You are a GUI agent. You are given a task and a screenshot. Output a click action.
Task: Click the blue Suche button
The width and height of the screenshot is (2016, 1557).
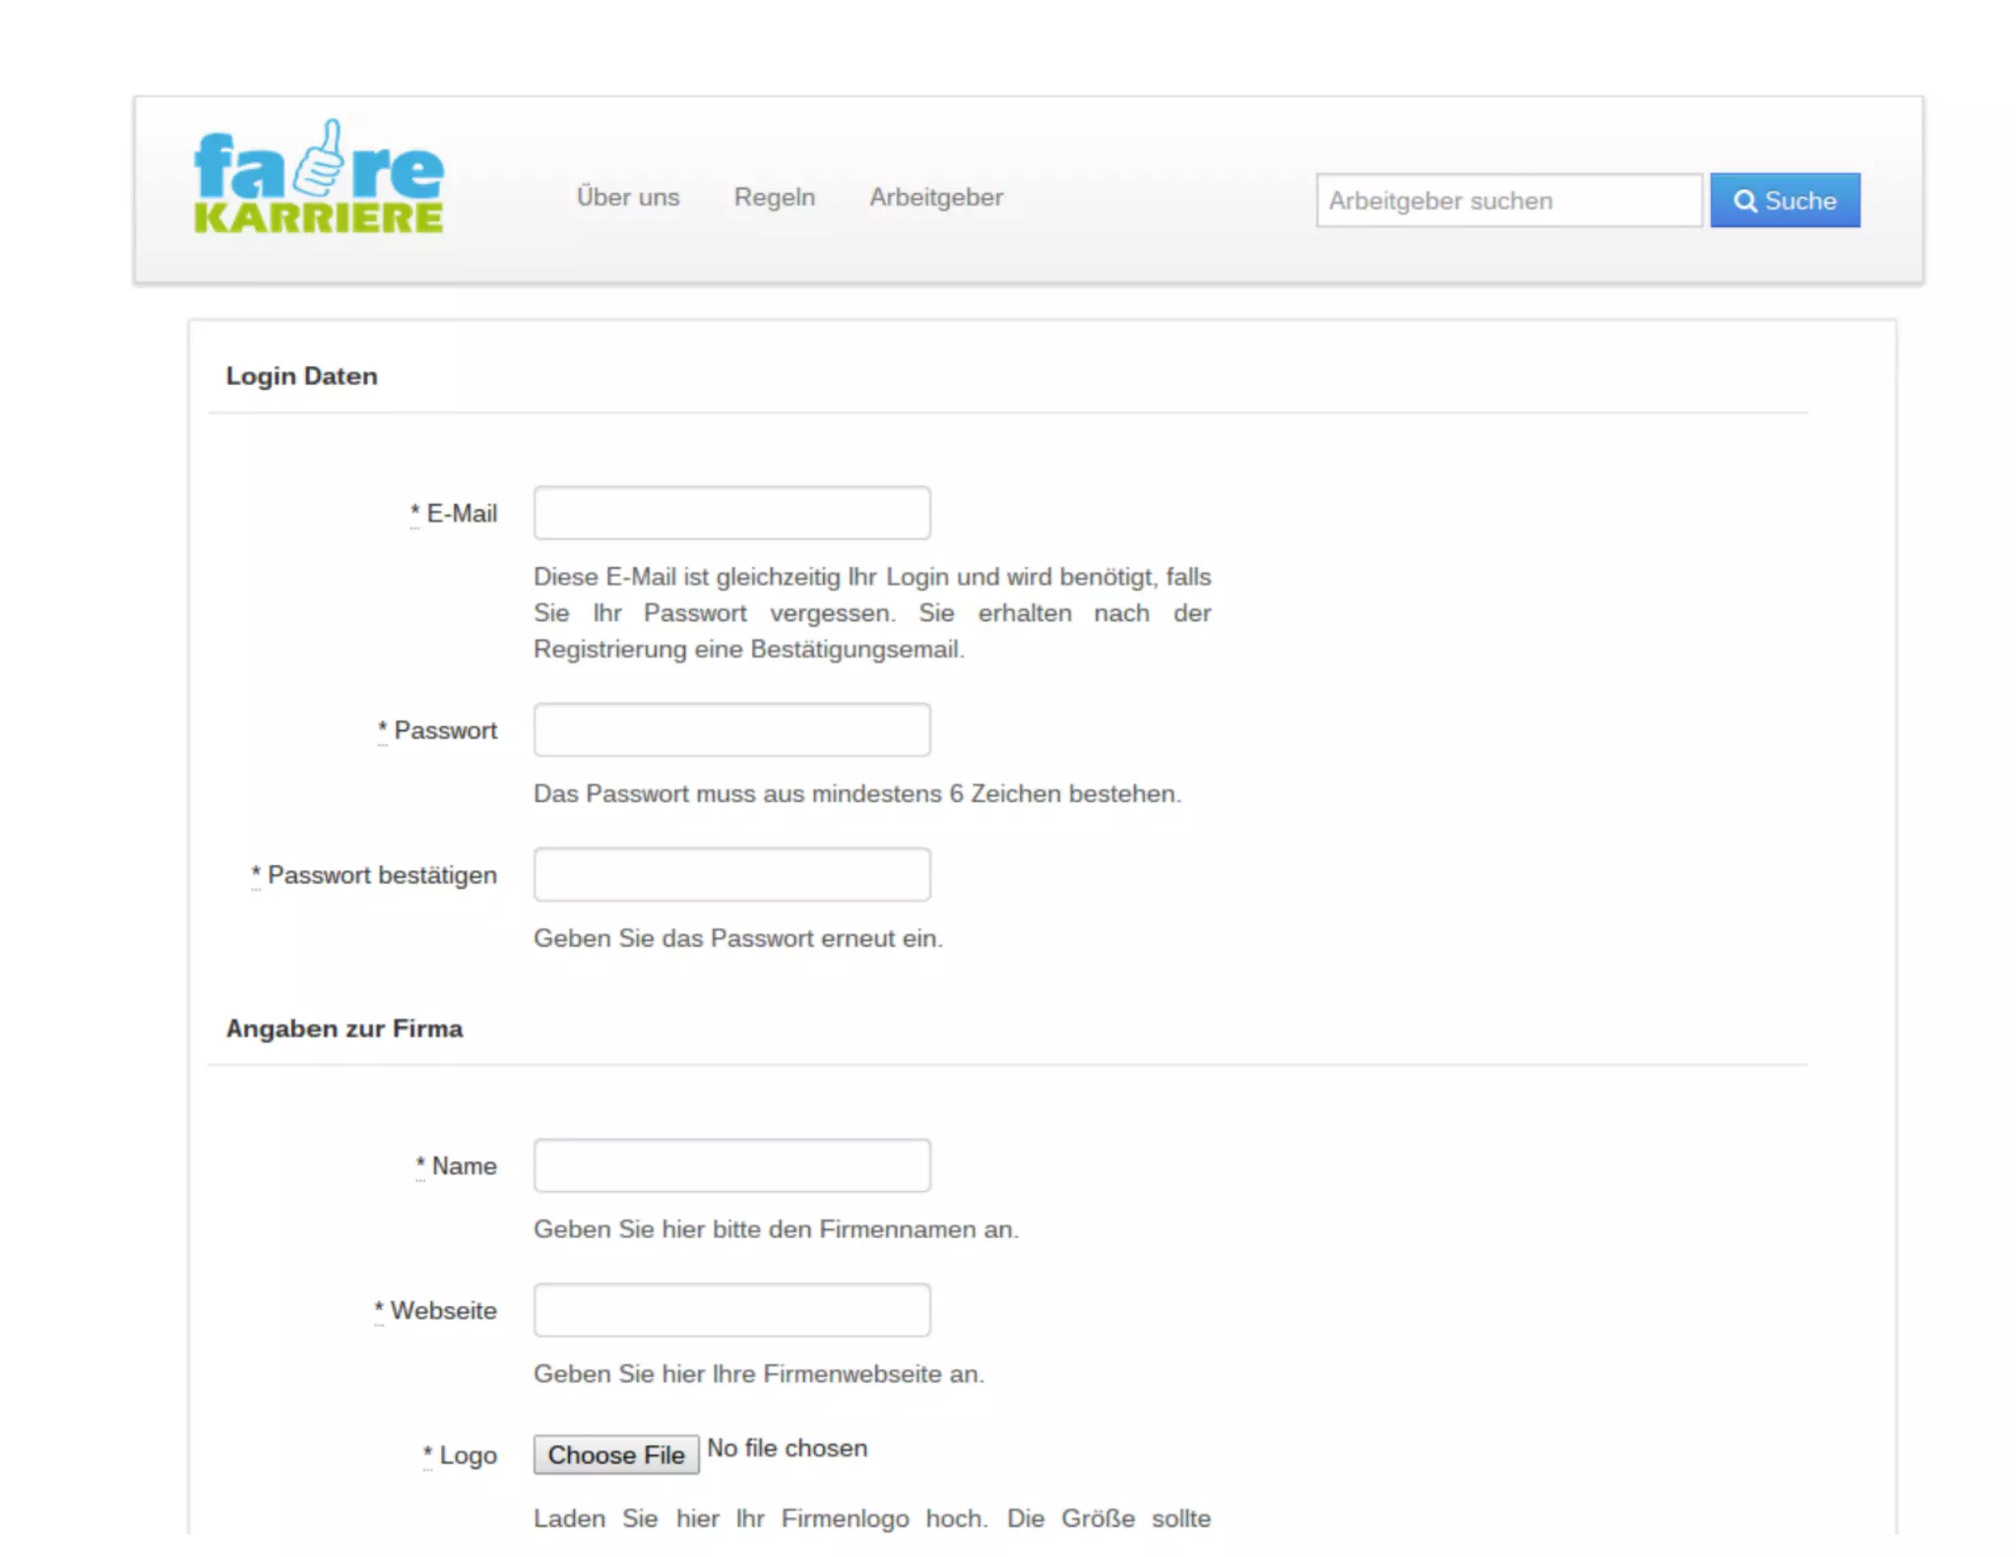[x=1785, y=201]
